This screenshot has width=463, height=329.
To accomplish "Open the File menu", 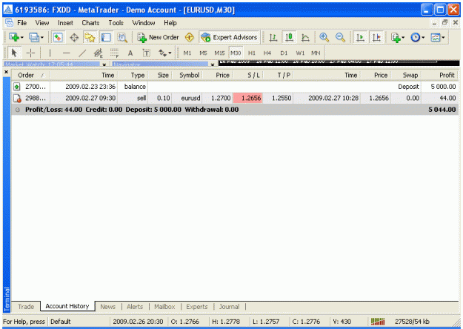I will 21,23.
